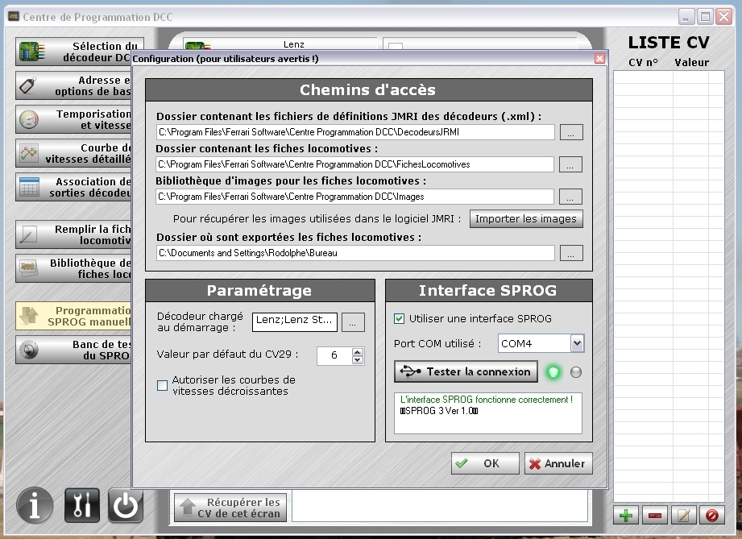Screen dimensions: 742x539
Task: Open Adresse et options de base section
Action: 74,85
